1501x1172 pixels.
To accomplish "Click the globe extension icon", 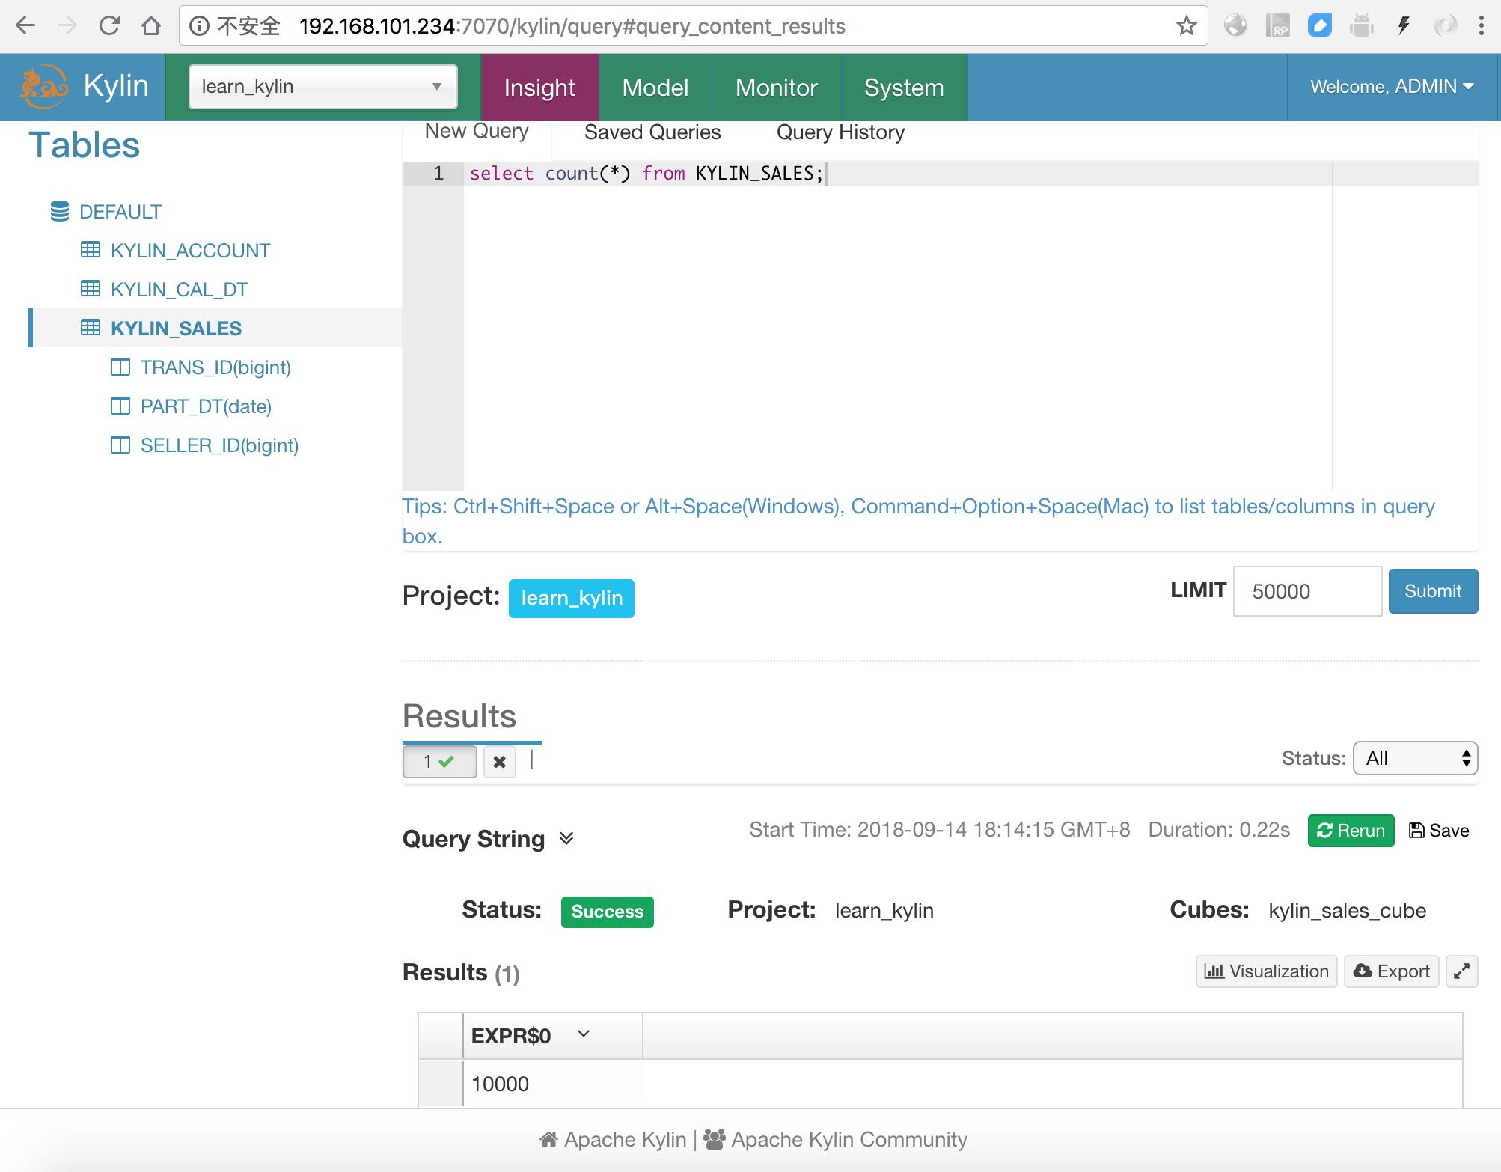I will click(1235, 26).
